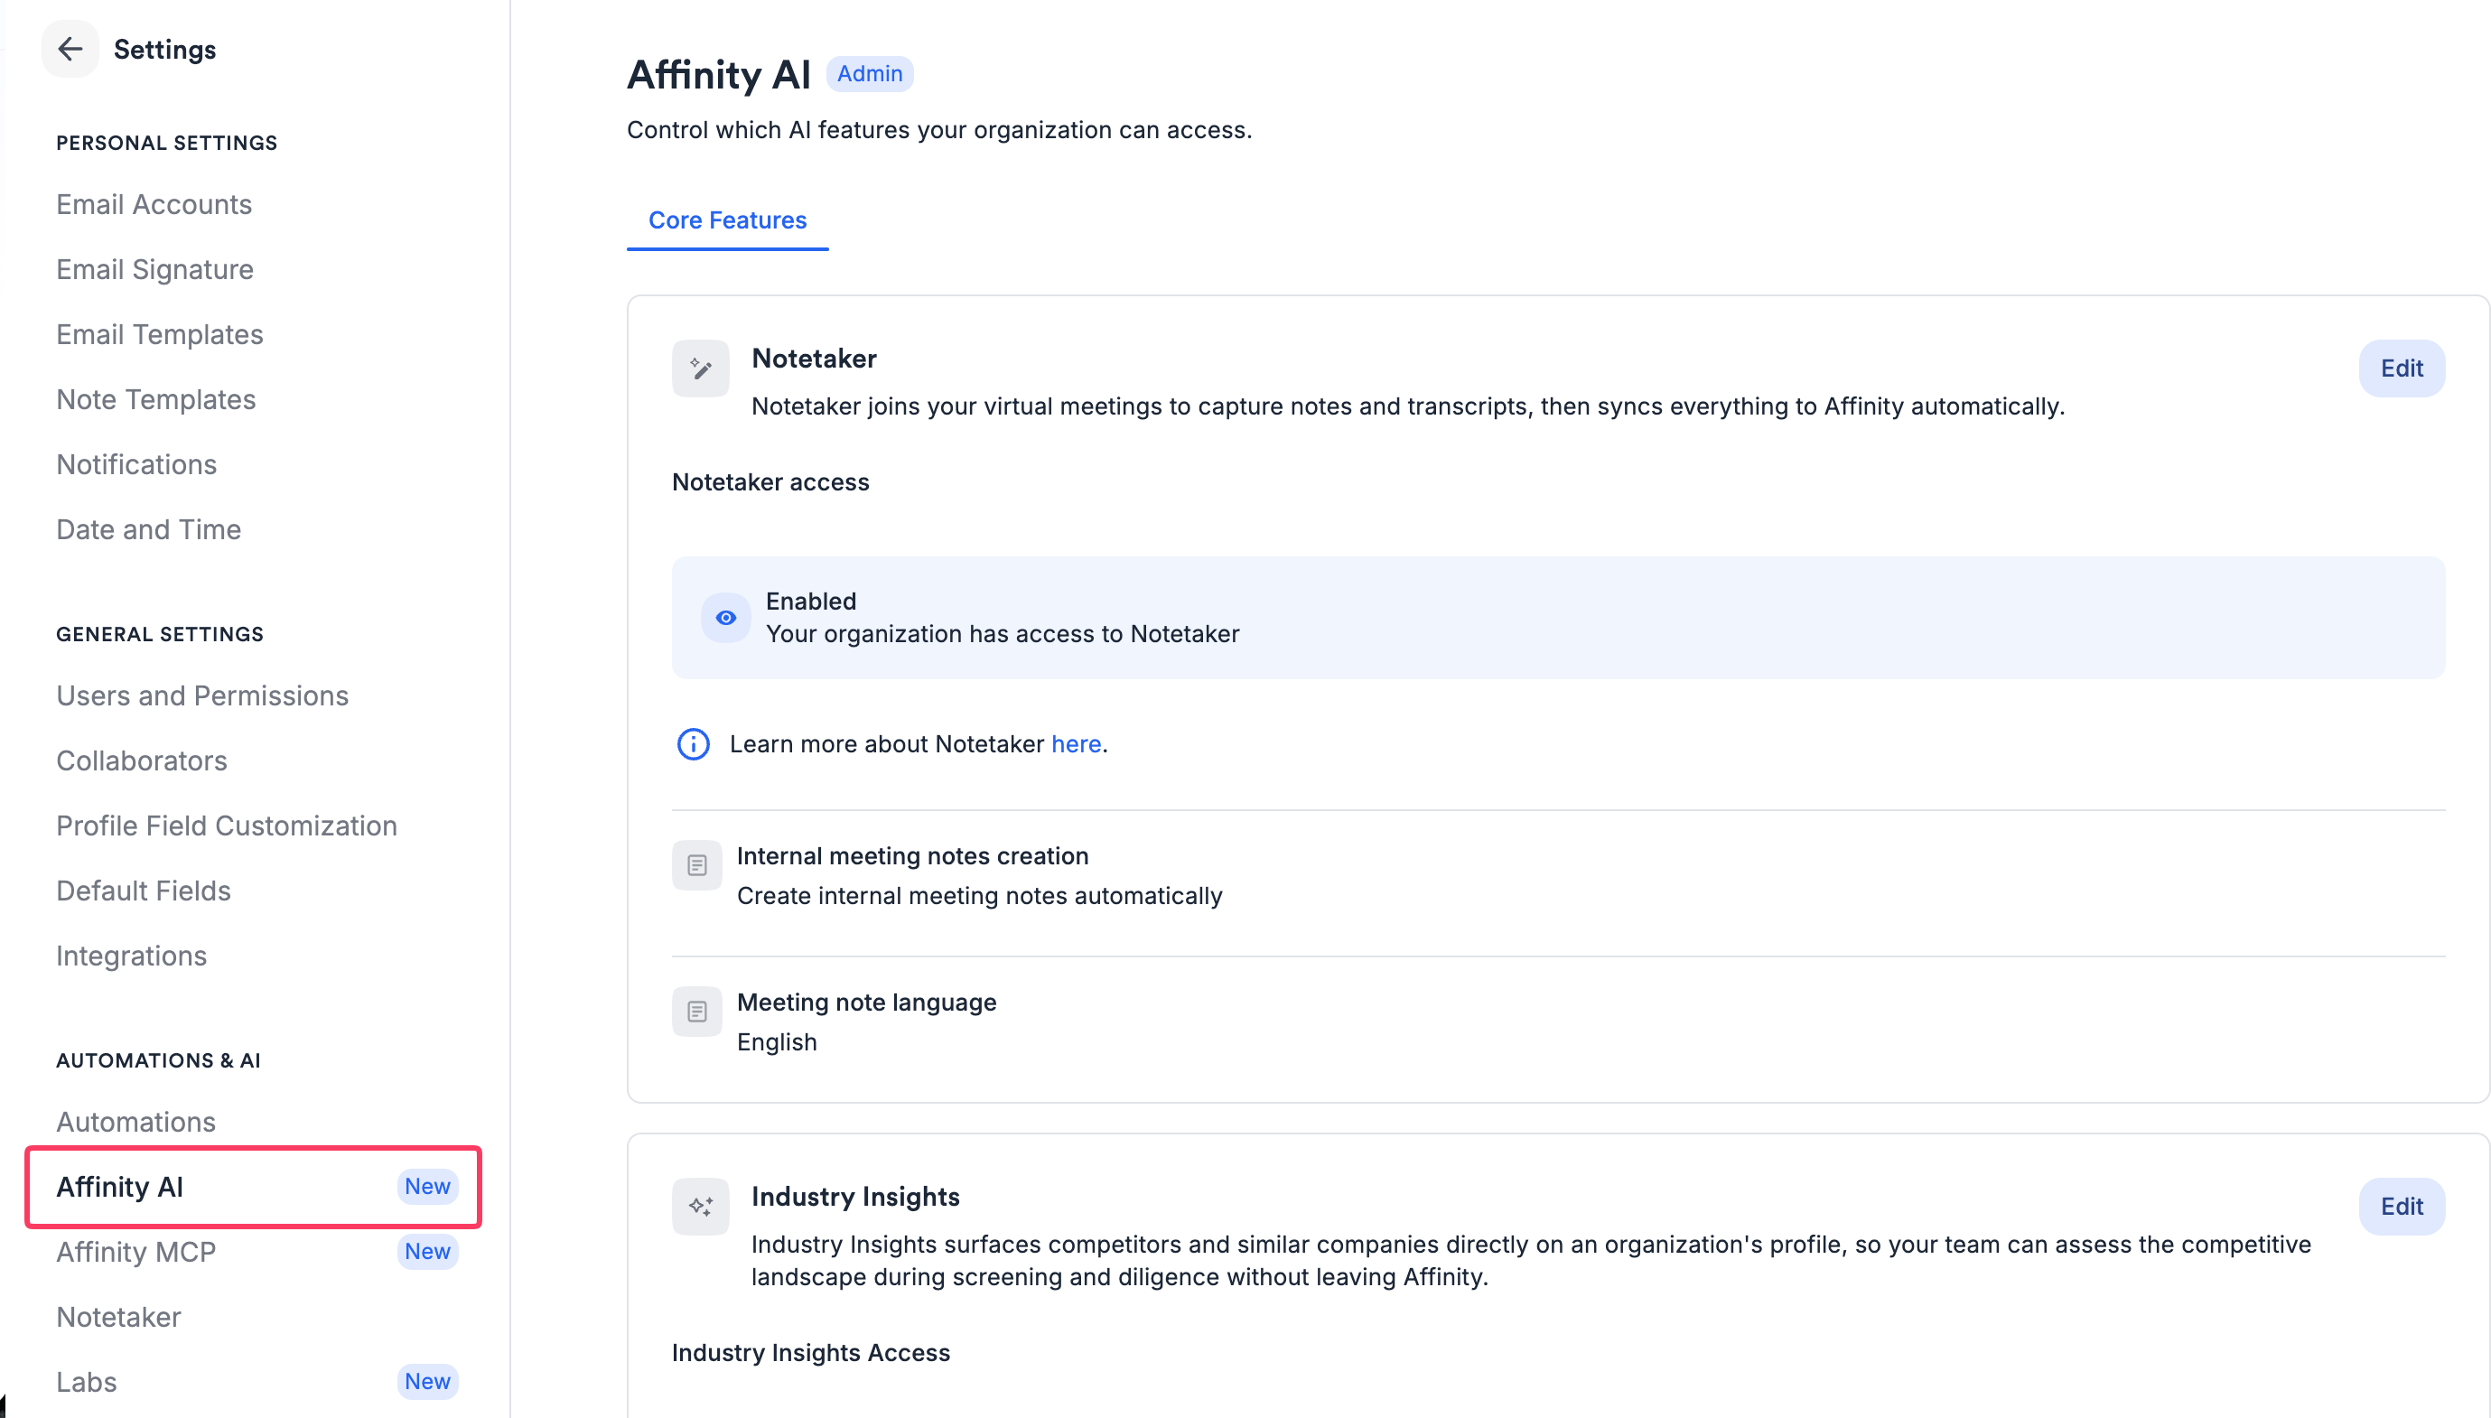Select Affinity AI in the sidebar
This screenshot has height=1418, width=2491.
pyautogui.click(x=253, y=1186)
